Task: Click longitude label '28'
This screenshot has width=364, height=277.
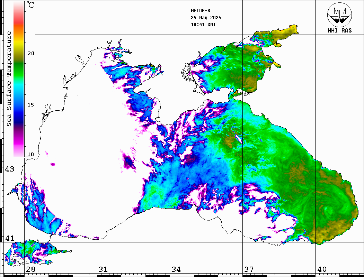Action: (30, 269)
